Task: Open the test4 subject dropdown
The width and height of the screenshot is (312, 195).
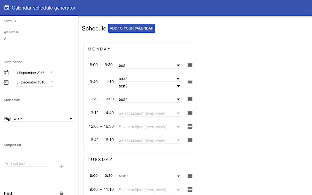Action: click(x=150, y=99)
